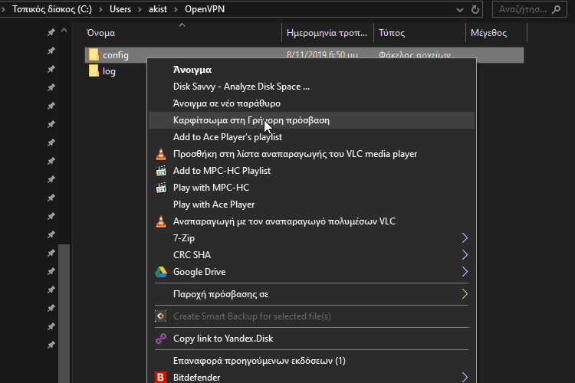
Task: Click the search magnifier icon
Action: click(x=557, y=9)
